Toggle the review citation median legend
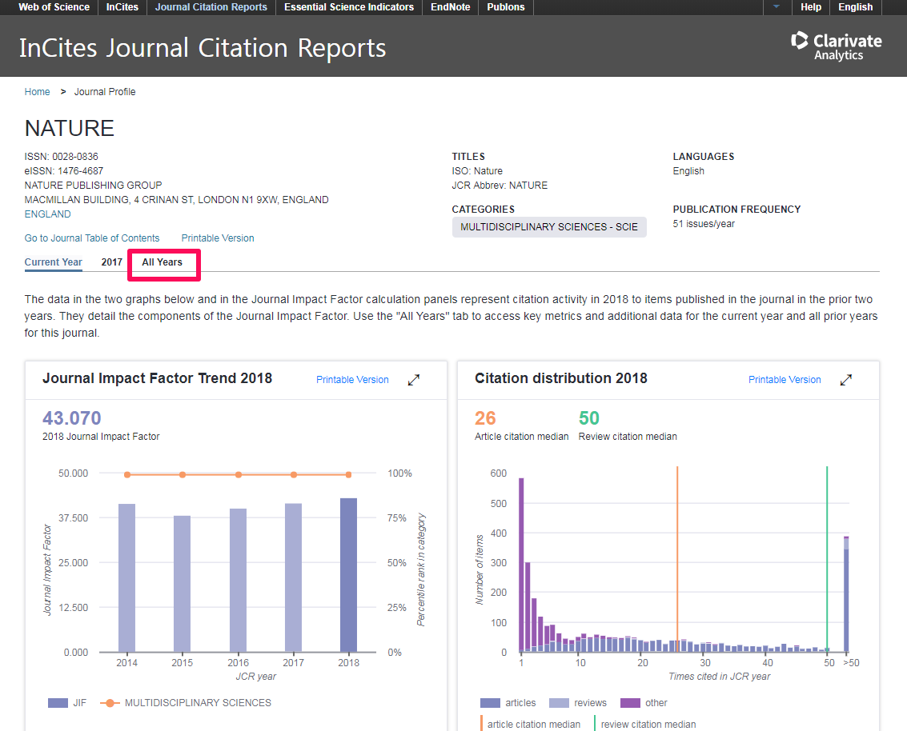This screenshot has width=907, height=731. pyautogui.click(x=645, y=724)
